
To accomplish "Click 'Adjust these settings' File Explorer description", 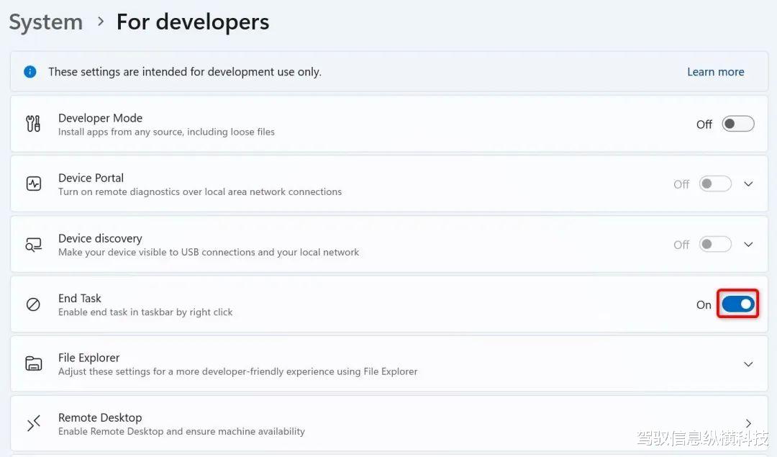I will [x=237, y=372].
